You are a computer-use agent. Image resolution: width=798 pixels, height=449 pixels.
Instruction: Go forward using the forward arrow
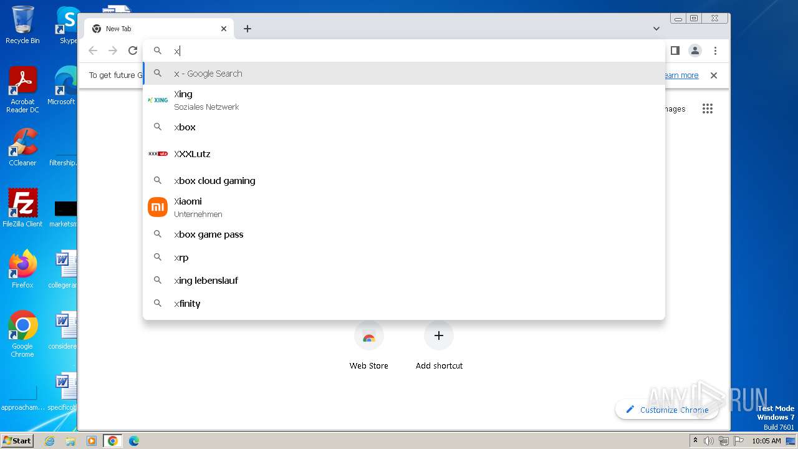[113, 51]
